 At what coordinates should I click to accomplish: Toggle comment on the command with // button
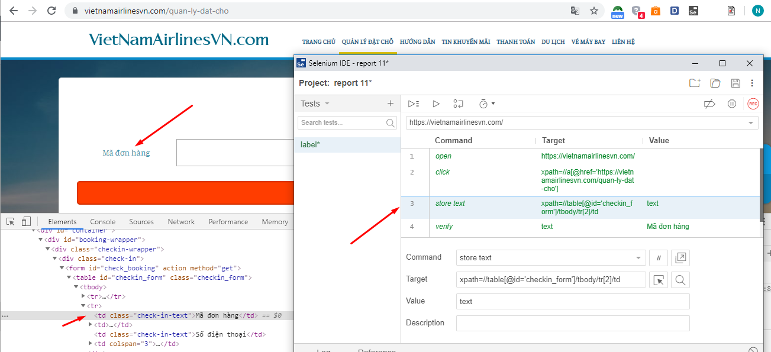tap(657, 258)
